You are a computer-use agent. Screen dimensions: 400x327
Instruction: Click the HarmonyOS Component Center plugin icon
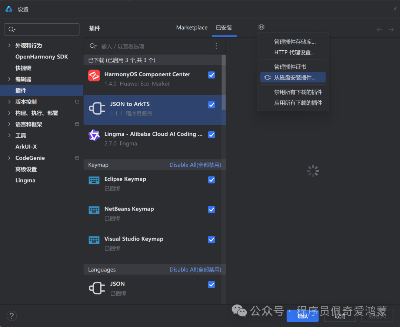[x=94, y=75]
